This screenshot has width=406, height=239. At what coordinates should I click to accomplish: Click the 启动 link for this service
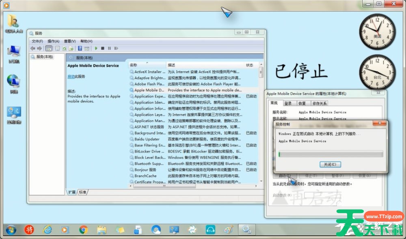point(71,76)
